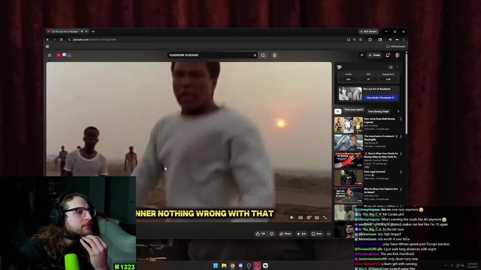Viewport: 481px width, 270px height.
Task: Go back in browser history
Action: 47,39
